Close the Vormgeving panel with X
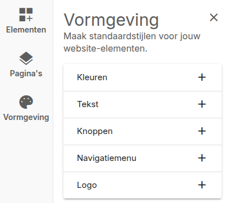This screenshot has width=225, height=203. pyautogui.click(x=214, y=17)
